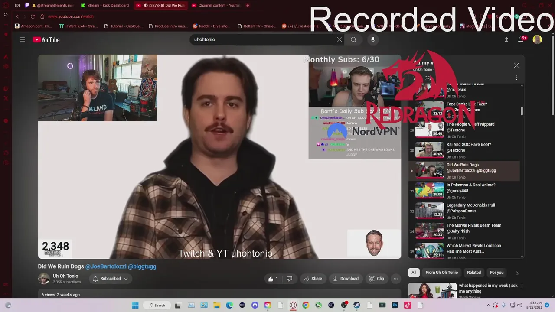Start voice search with the microphone
Image resolution: width=555 pixels, height=312 pixels.
click(373, 39)
